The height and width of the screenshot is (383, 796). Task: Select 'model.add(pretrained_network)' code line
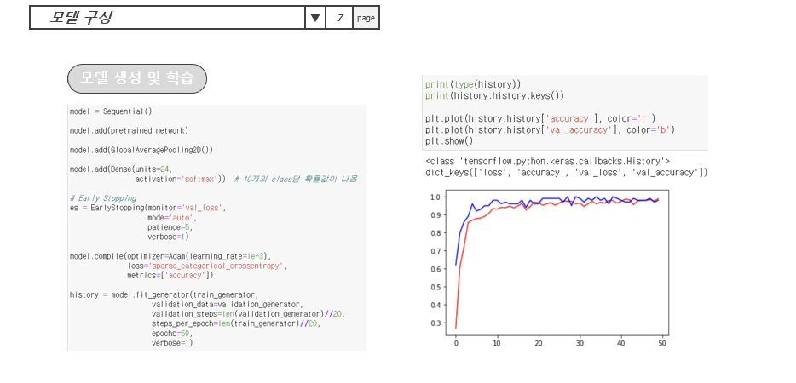[x=129, y=130]
